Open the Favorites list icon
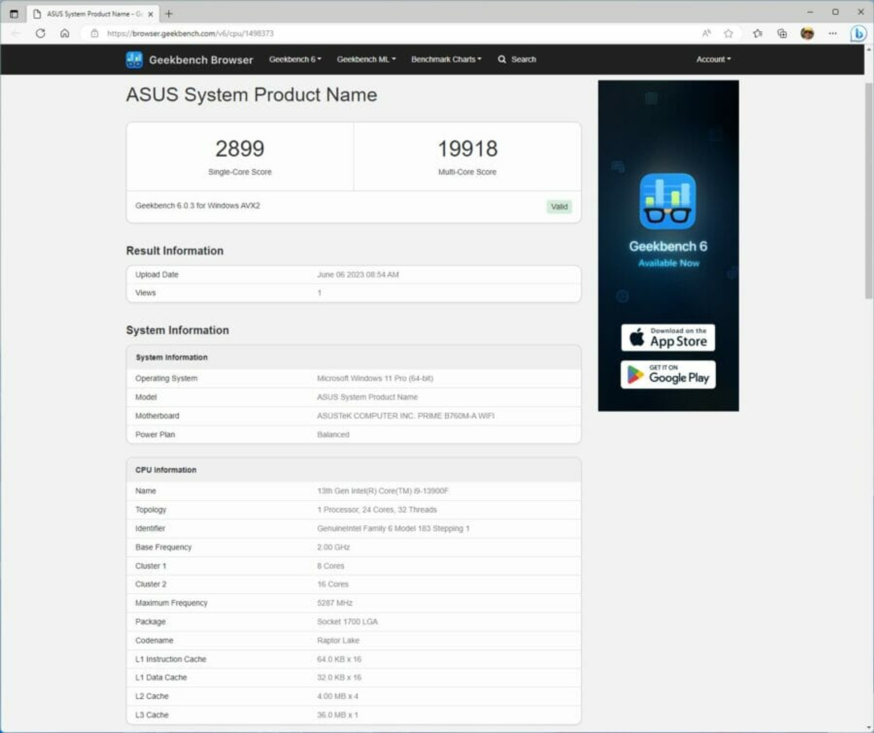The image size is (874, 733). click(757, 33)
